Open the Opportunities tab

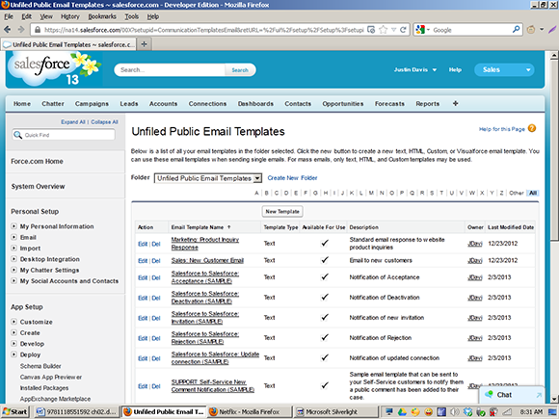(342, 104)
